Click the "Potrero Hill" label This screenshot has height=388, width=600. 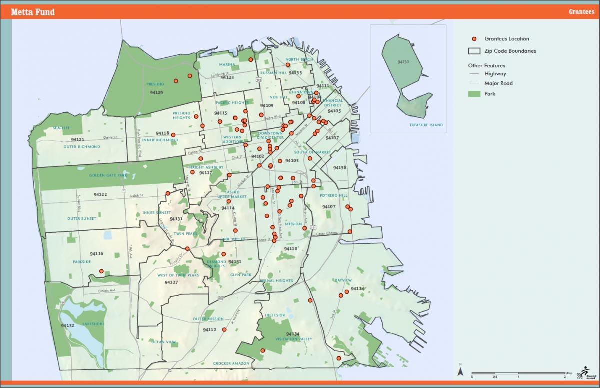coord(333,195)
